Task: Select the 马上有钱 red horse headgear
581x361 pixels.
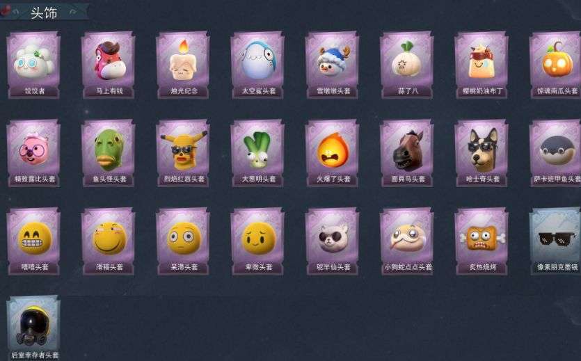Action: [108, 65]
